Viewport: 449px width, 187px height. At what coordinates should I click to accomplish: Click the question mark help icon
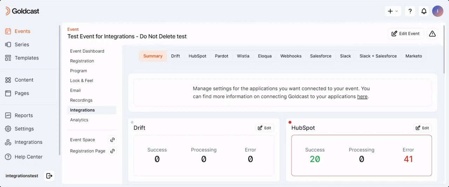pyautogui.click(x=410, y=11)
